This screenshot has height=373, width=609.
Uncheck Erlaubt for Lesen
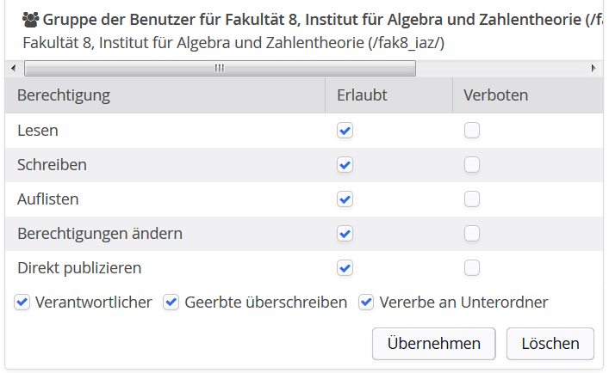(x=345, y=131)
